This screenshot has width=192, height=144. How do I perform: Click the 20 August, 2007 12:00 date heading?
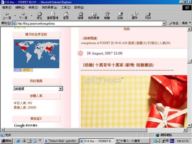coord(104,53)
